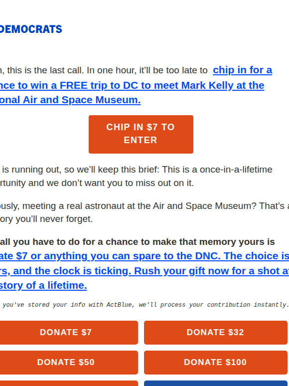Click the partially visible orange button at bottom
289x386 pixels.
coord(69,384)
